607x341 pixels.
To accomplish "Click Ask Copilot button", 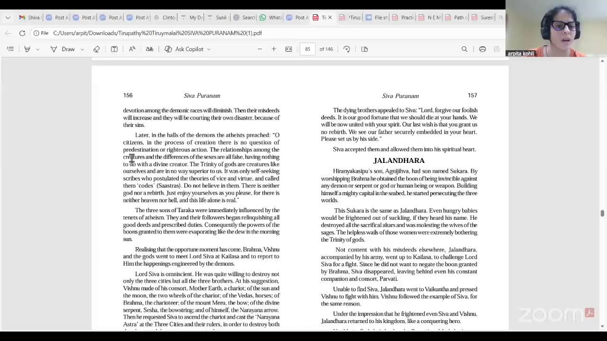I will (x=184, y=49).
